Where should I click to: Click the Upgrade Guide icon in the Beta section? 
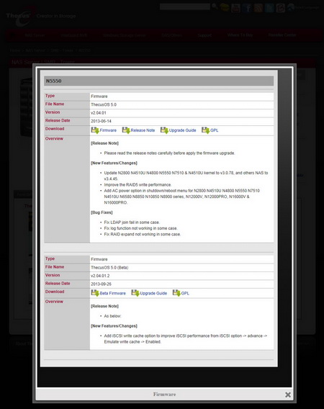click(135, 293)
